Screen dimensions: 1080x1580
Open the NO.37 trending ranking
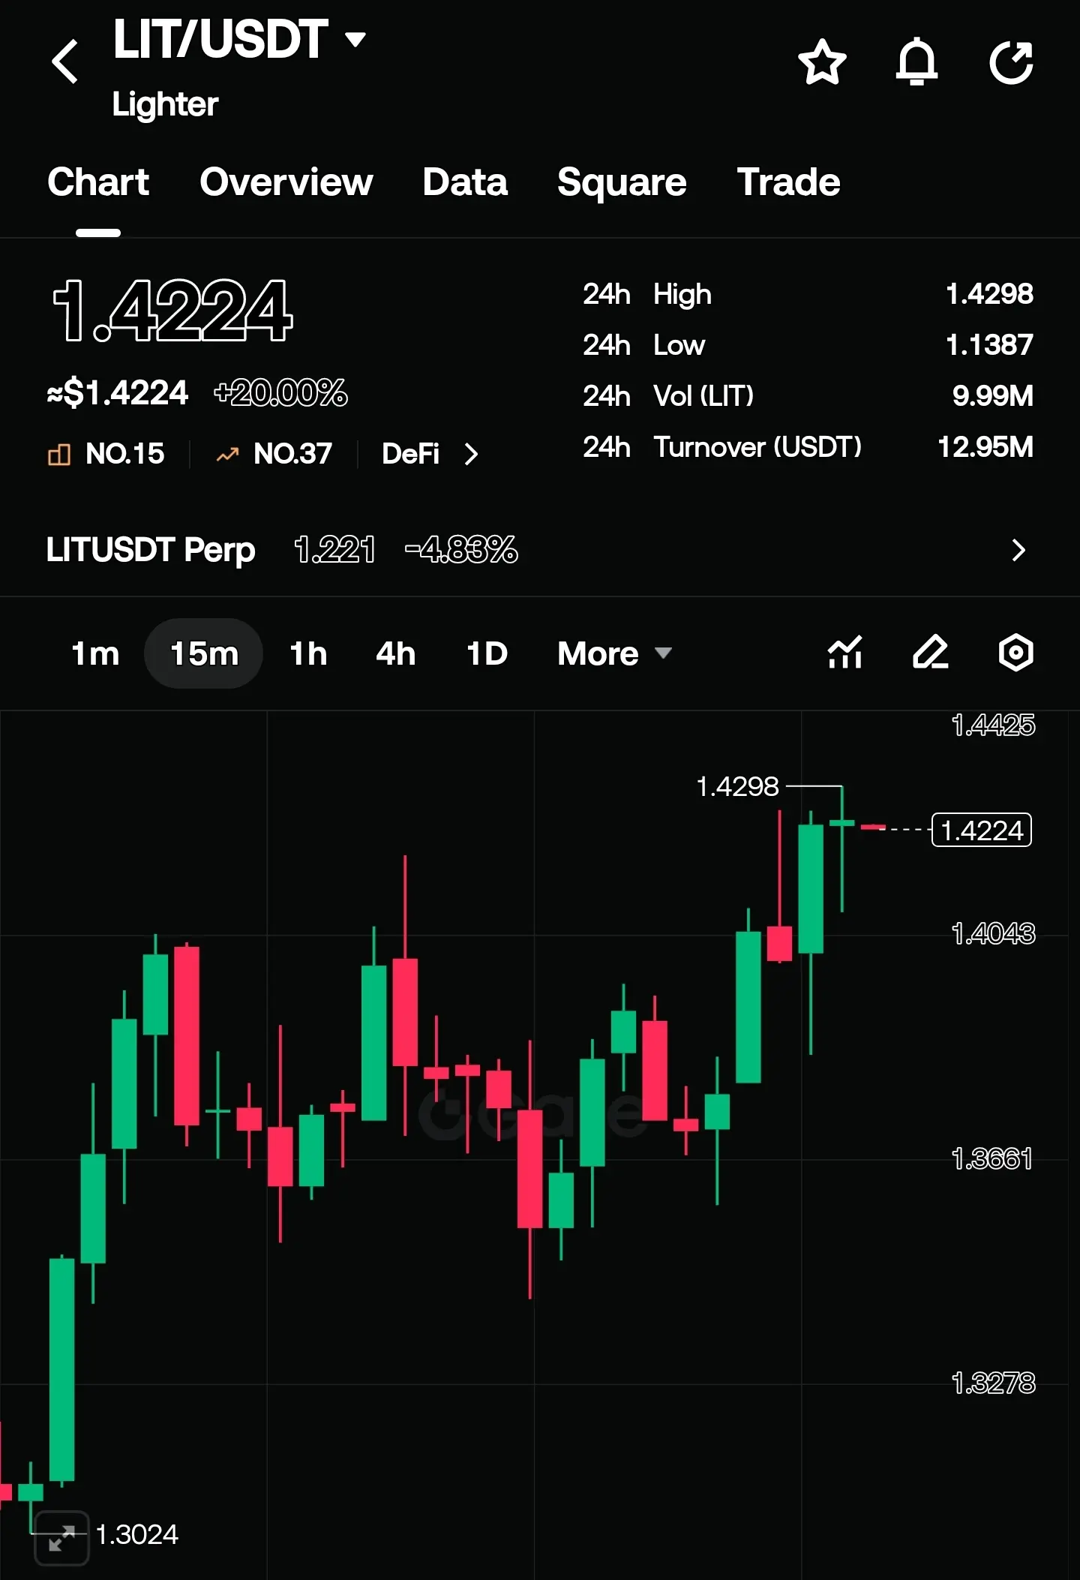pyautogui.click(x=274, y=454)
